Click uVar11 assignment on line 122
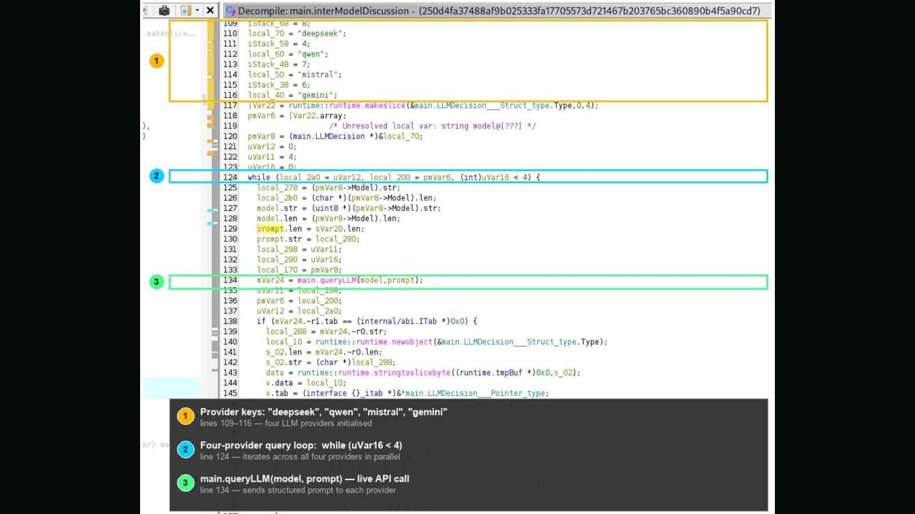This screenshot has height=514, width=915. tap(272, 157)
